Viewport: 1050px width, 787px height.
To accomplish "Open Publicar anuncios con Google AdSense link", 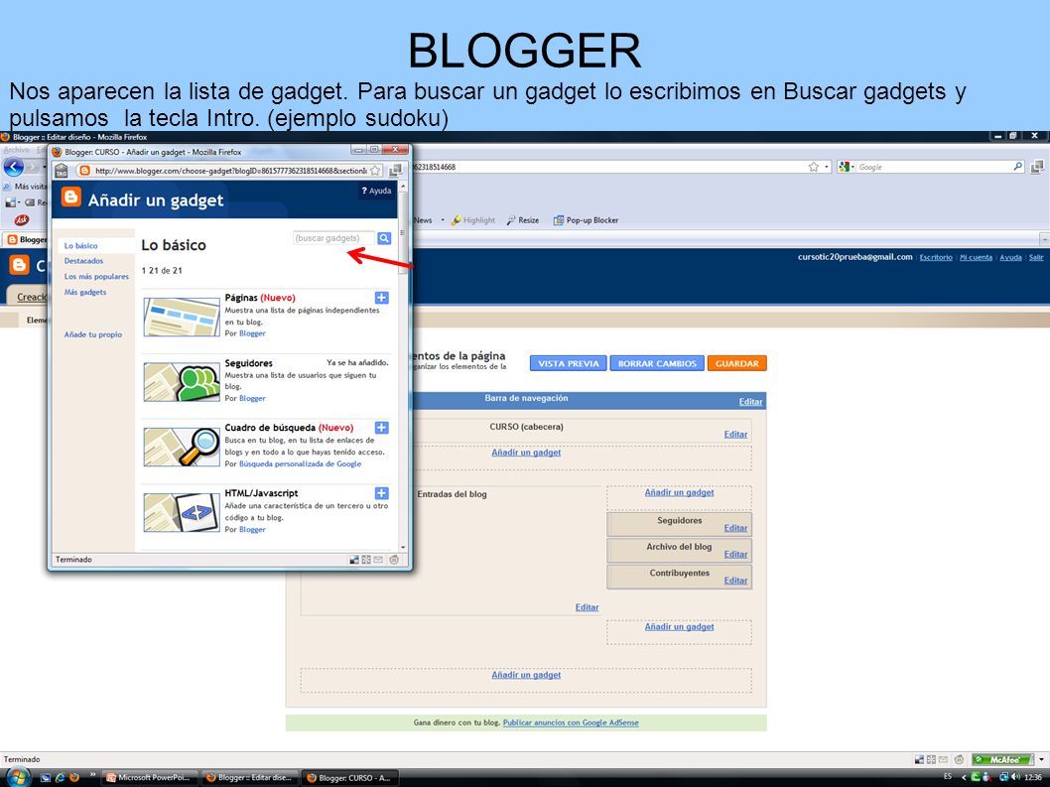I will click(571, 722).
